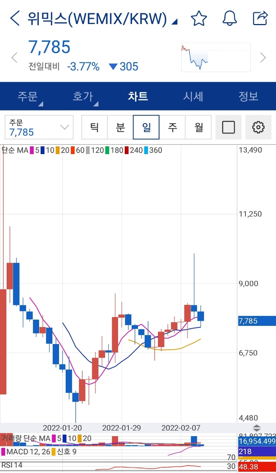This screenshot has width=276, height=473.
Task: Select the 월 monthly chart interval
Action: point(199,127)
